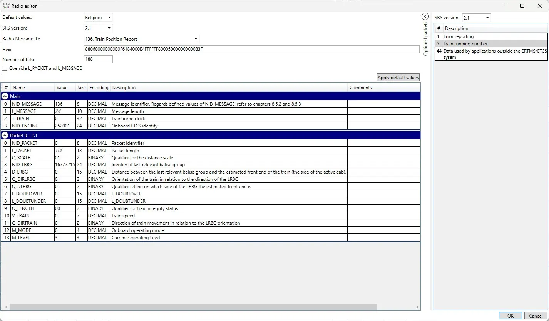Collapse the Optional packets panel arrow

(x=425, y=16)
